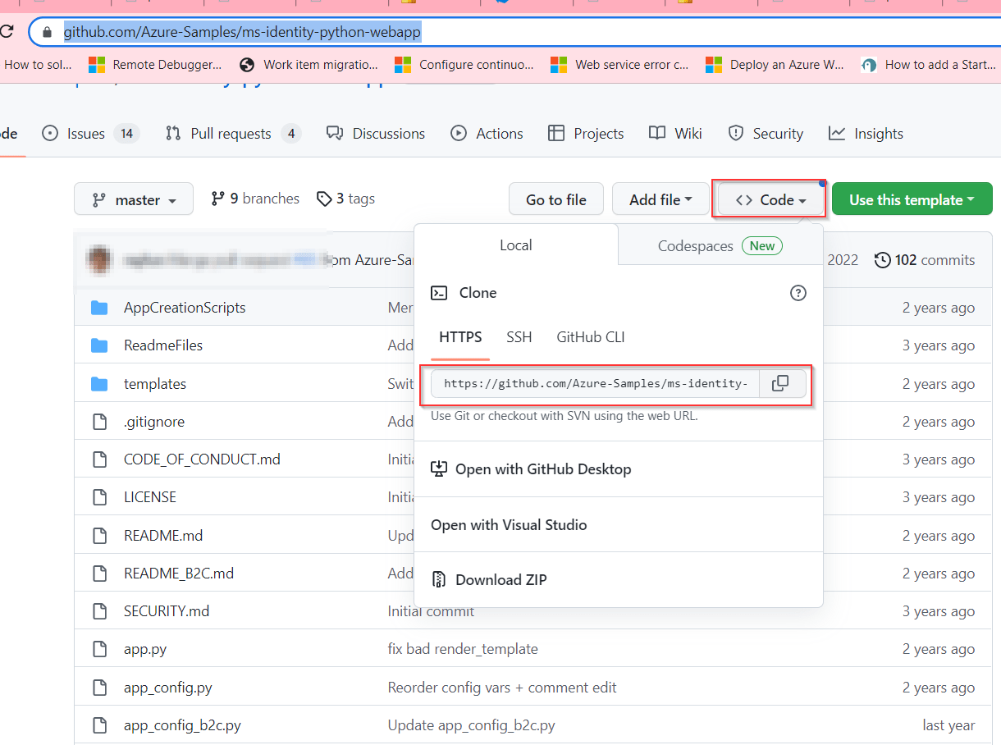Select the GitHub CLI clone option

click(591, 337)
